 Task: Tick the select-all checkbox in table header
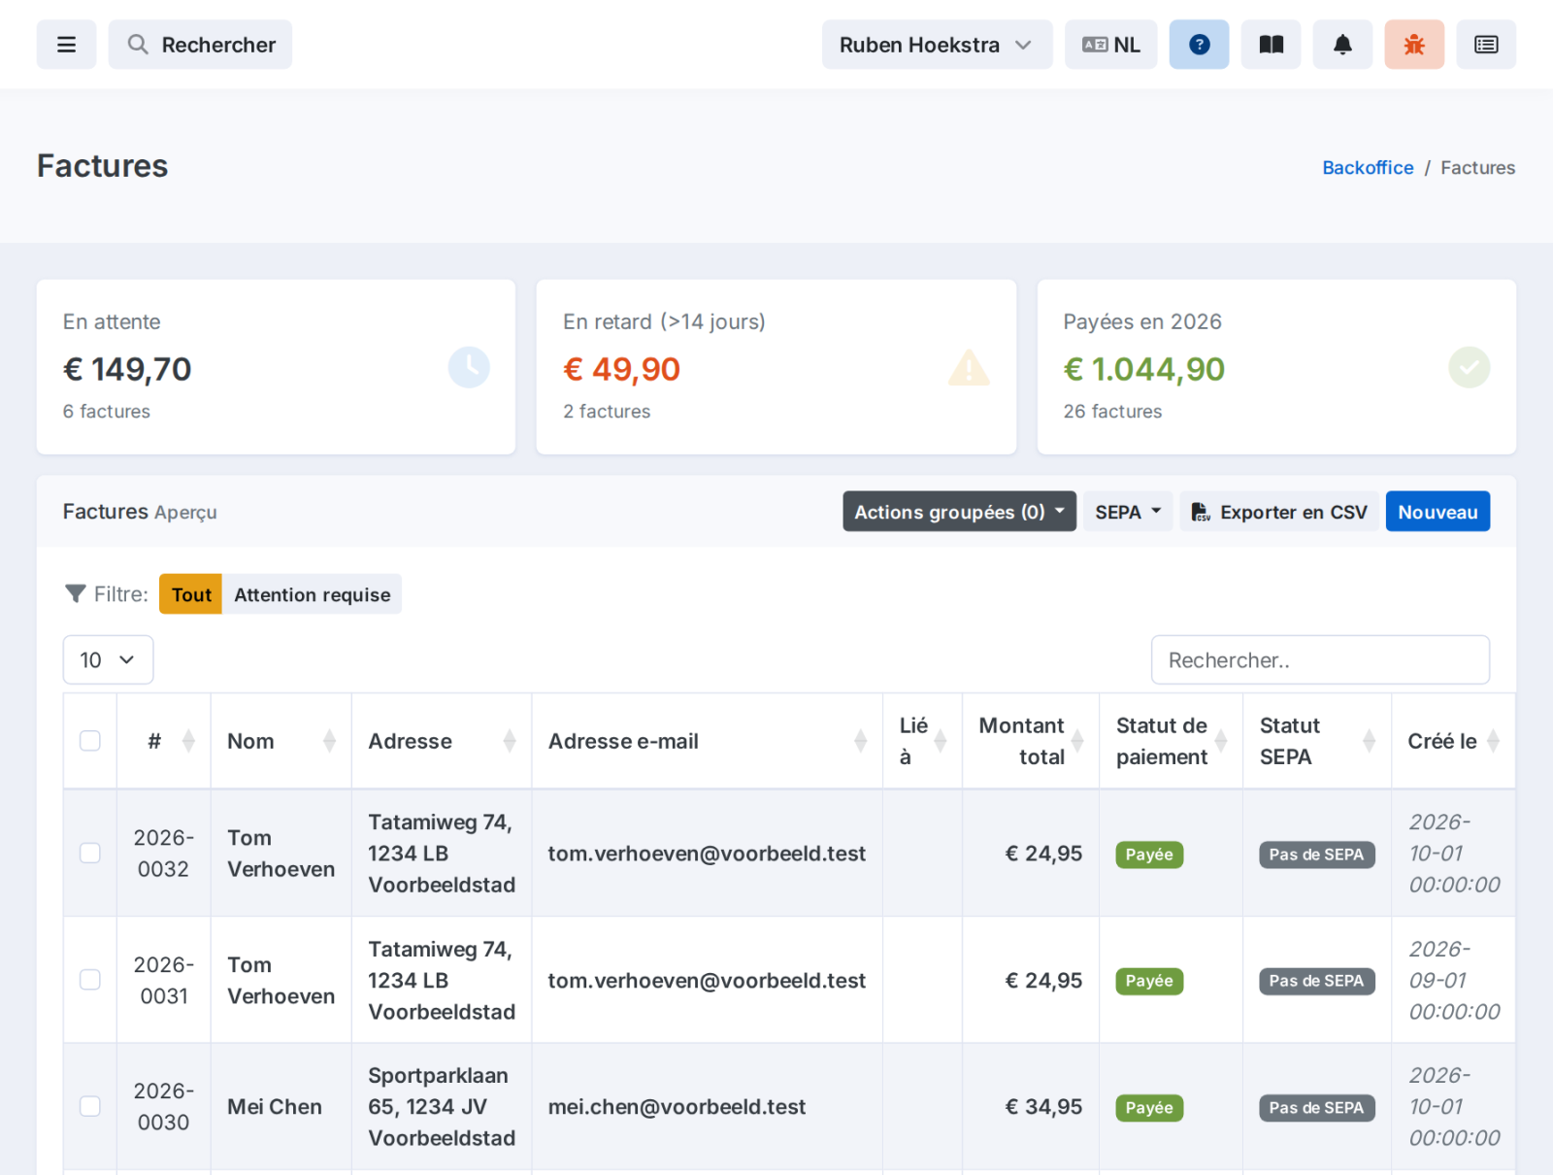point(90,741)
